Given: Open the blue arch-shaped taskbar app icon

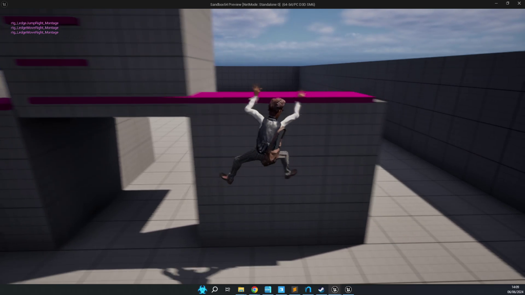Looking at the screenshot, I should [x=308, y=289].
